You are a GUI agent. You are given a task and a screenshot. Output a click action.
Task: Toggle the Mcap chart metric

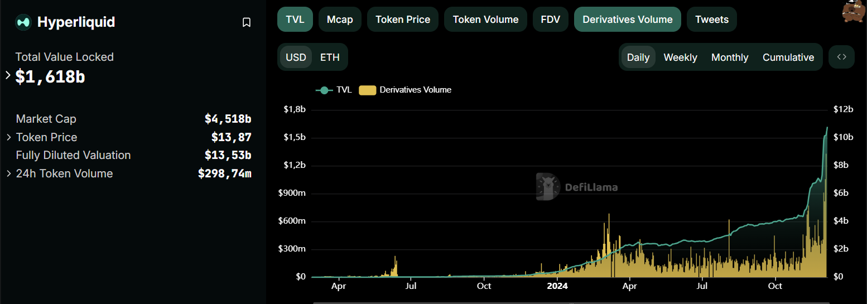point(340,20)
